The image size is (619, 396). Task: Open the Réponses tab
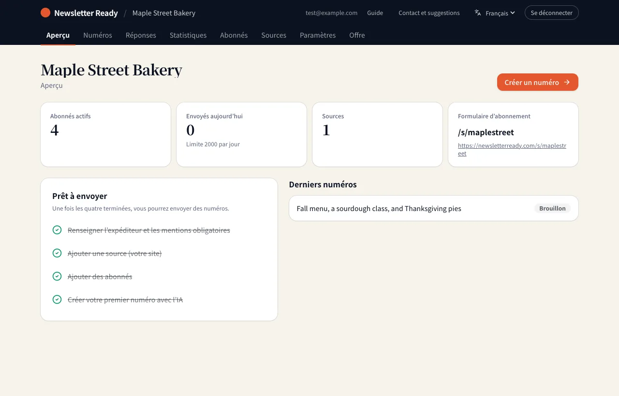[141, 35]
